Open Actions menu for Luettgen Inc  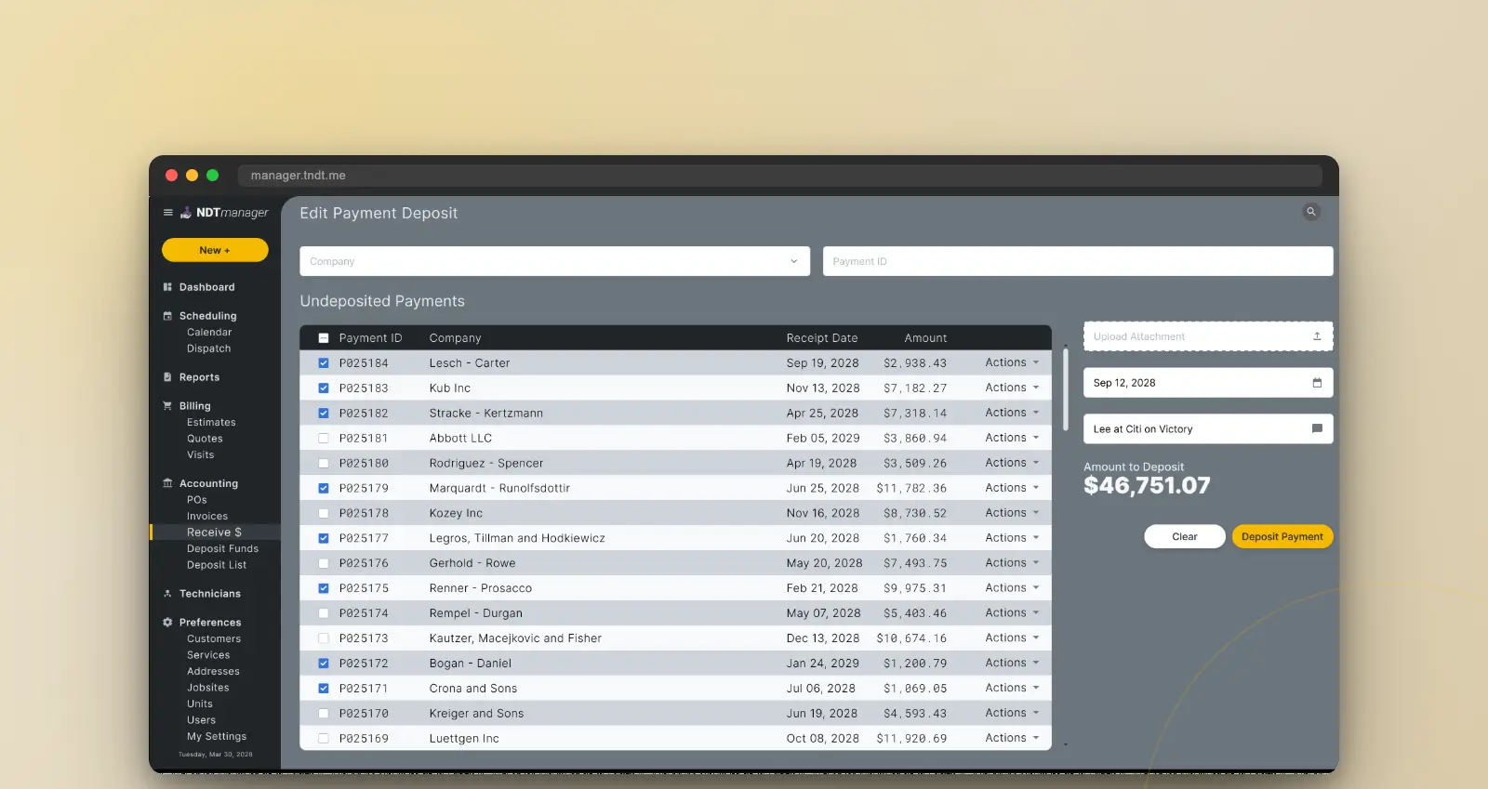tap(1012, 738)
